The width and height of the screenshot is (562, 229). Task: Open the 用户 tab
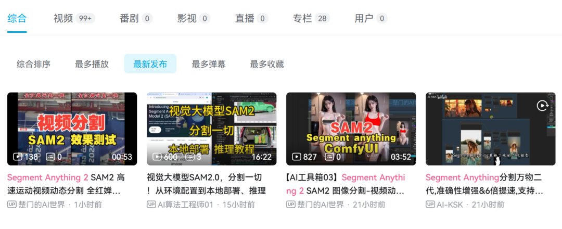[371, 18]
